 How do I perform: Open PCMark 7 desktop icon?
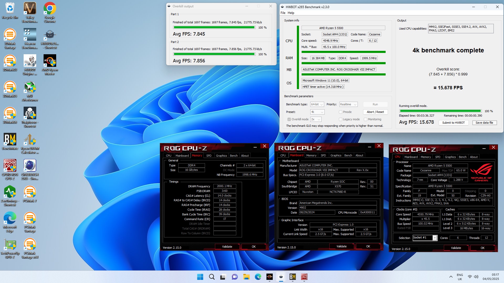(x=30, y=194)
